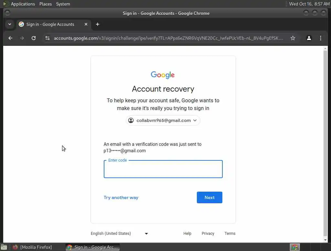Click the p13••••••@gmail.com text

[x=124, y=151]
